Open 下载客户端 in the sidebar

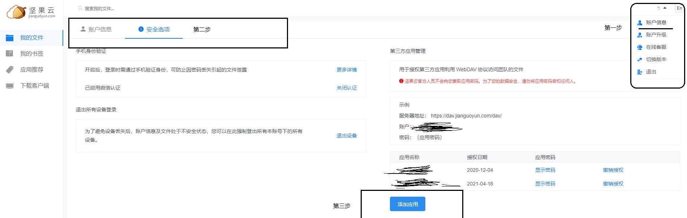click(31, 86)
